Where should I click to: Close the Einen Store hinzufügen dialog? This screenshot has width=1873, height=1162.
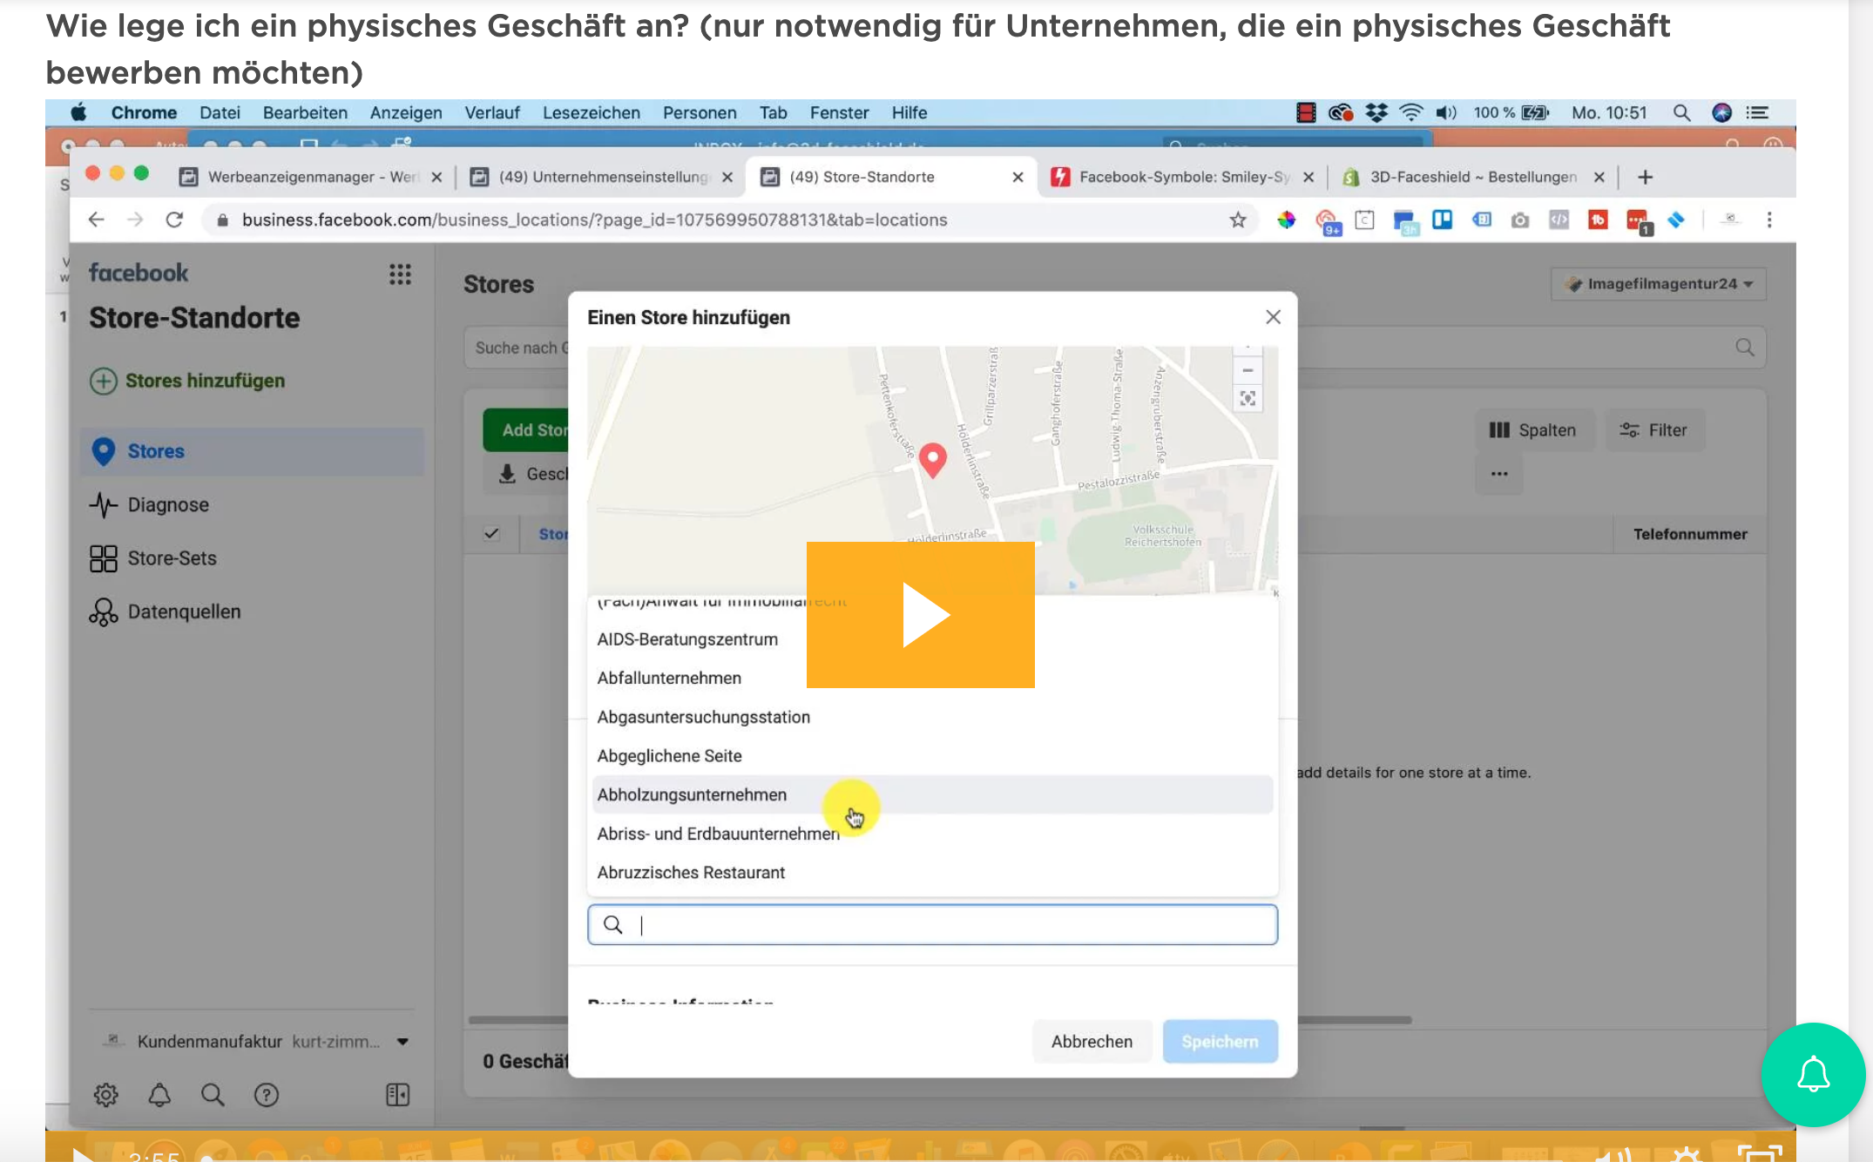1273,317
